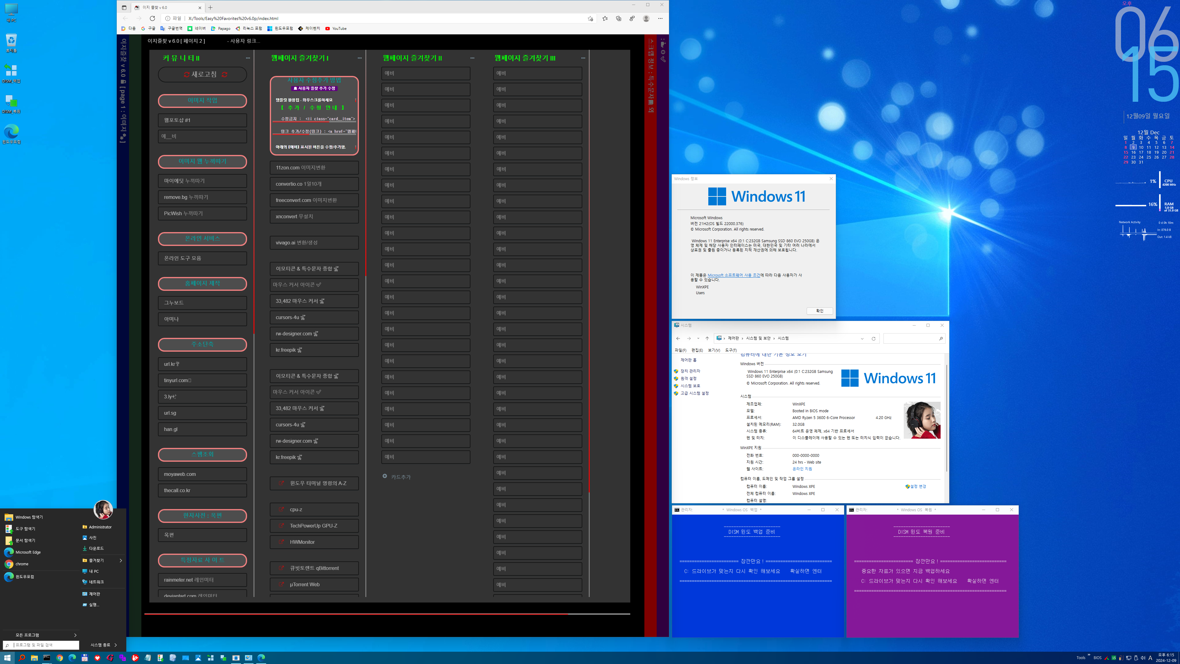Open the 파일(F) menu in 시스템 window
The height and width of the screenshot is (664, 1180).
tap(680, 350)
